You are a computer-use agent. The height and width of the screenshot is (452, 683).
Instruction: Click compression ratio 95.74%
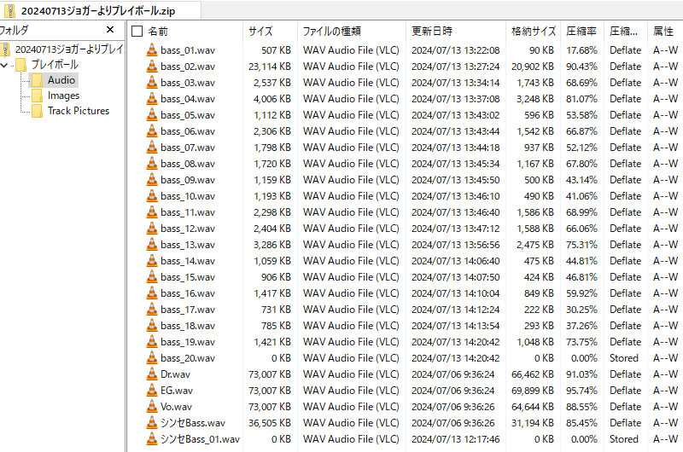581,391
